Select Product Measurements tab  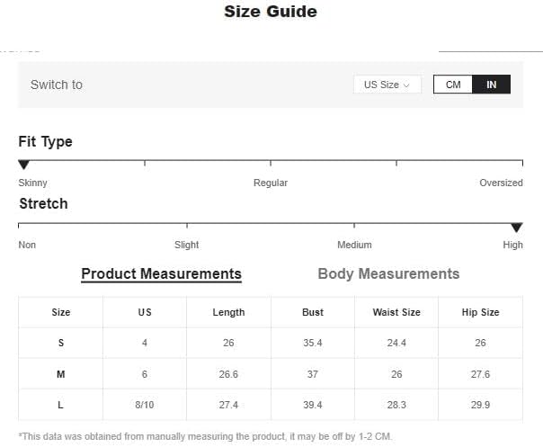pyautogui.click(x=162, y=274)
